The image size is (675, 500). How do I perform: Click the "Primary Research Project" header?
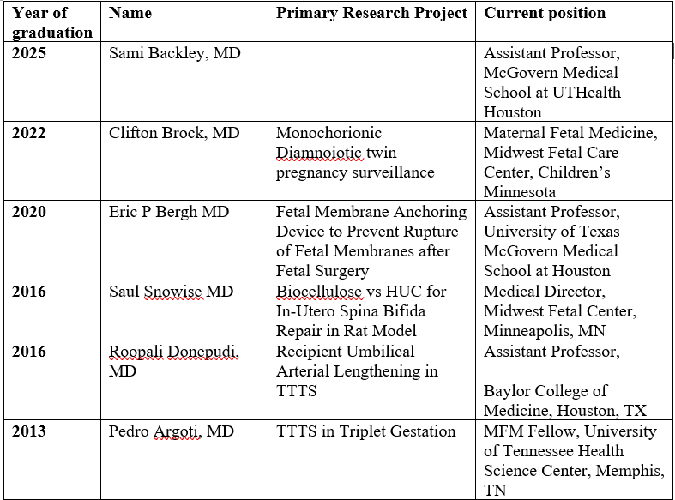[371, 14]
